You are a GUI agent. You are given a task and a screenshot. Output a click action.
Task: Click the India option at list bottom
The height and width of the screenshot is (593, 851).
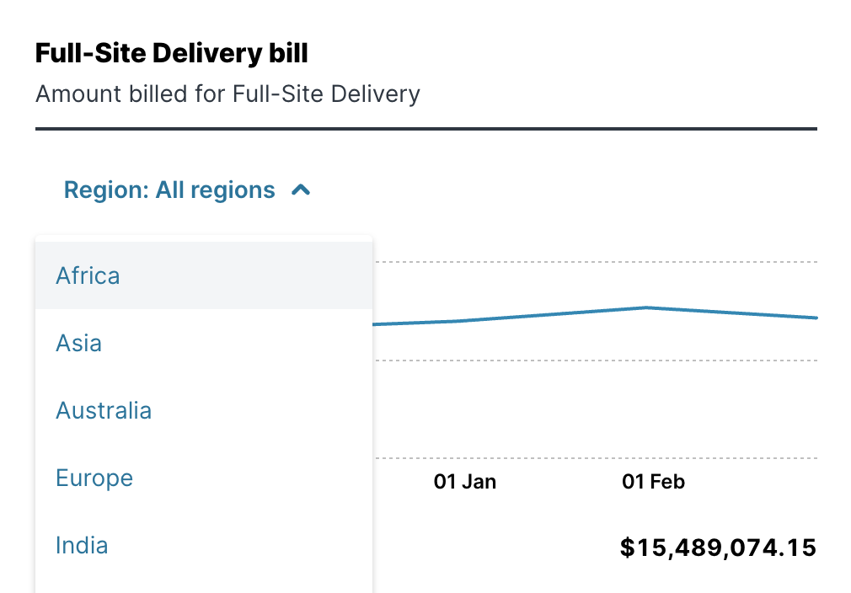click(x=81, y=545)
